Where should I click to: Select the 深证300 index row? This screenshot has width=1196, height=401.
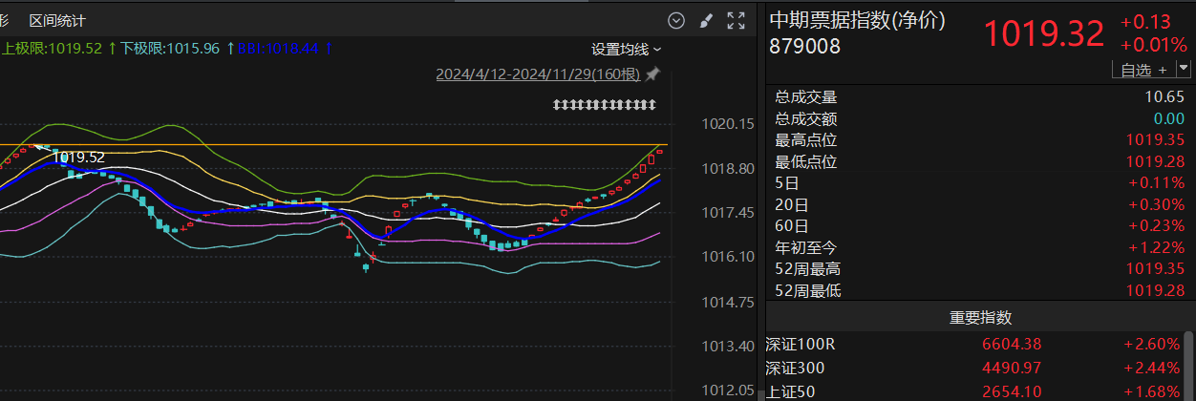(x=974, y=368)
